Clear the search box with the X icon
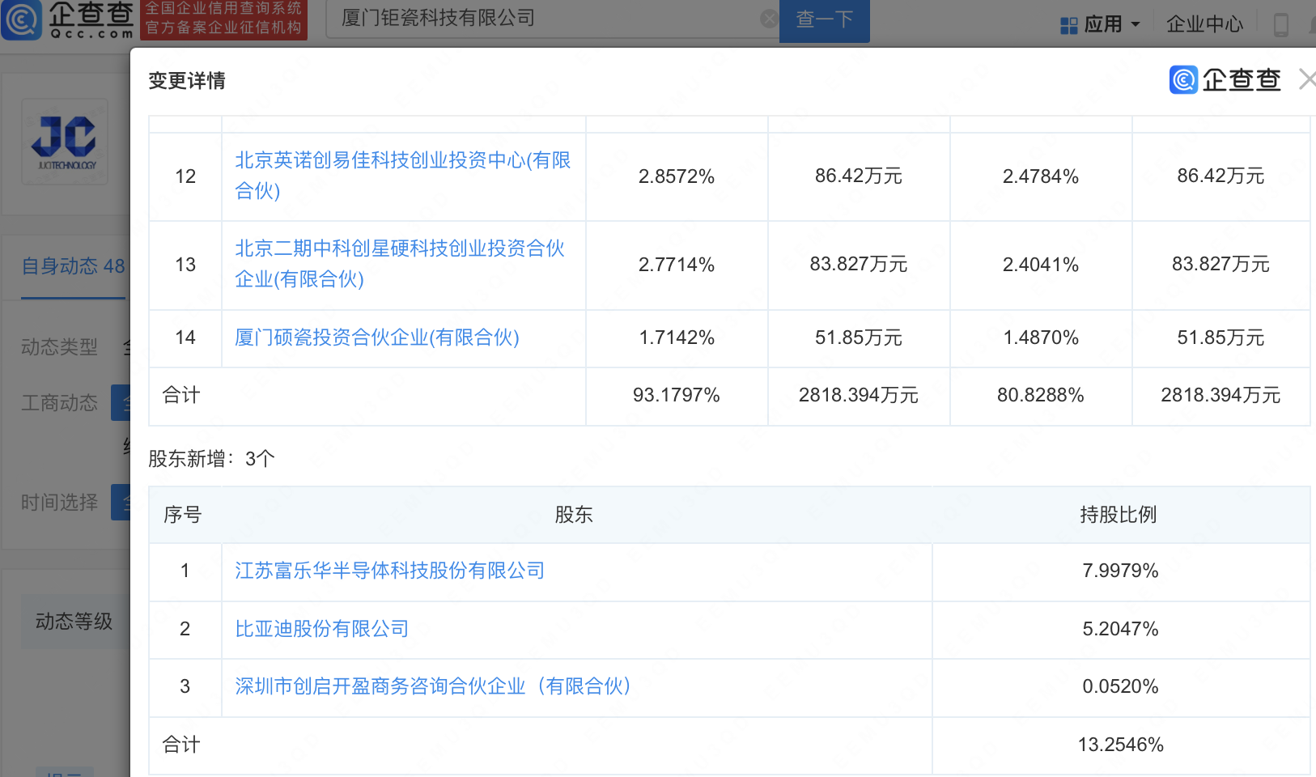1316x777 pixels. click(769, 19)
